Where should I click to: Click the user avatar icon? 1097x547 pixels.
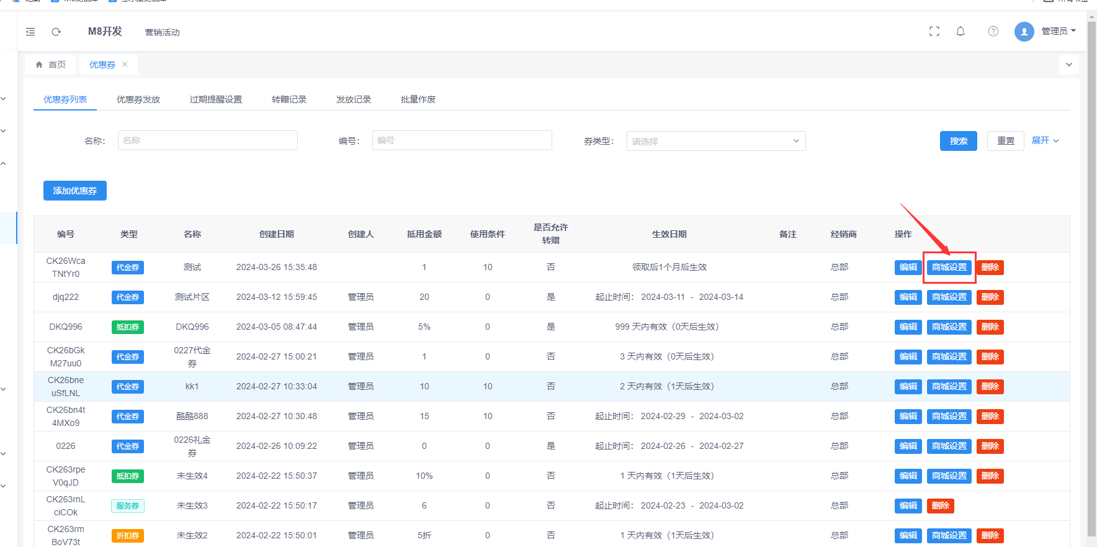tap(1024, 31)
